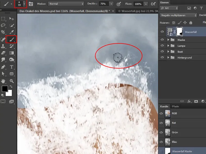Select the Rectangular Marquee tool
Image resolution: width=206 pixels, height=154 pixels.
pos(3,18)
